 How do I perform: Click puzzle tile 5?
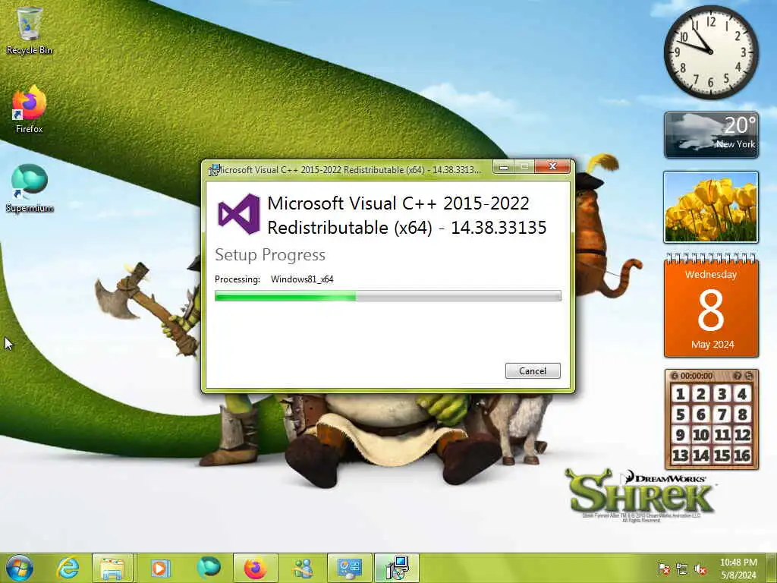(681, 414)
